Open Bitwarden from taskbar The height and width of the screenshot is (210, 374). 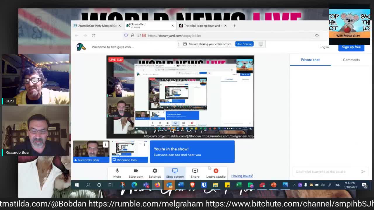click(x=204, y=185)
